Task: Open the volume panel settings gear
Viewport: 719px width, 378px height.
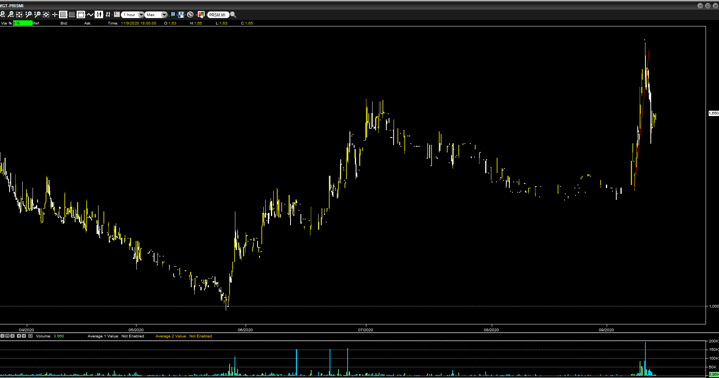Action: click(x=31, y=336)
